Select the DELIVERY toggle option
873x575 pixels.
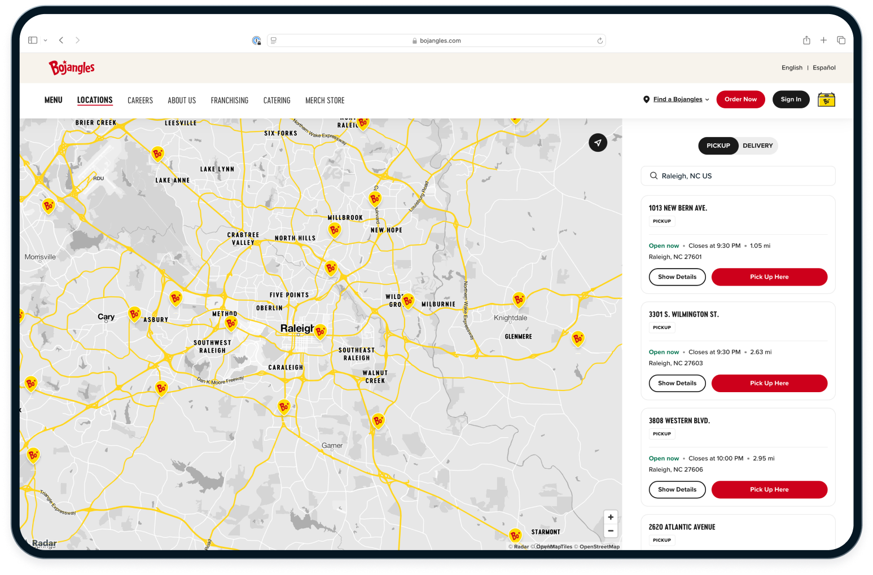[757, 146]
